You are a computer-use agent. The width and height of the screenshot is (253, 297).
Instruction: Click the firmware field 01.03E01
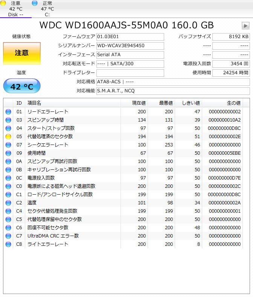(x=130, y=37)
